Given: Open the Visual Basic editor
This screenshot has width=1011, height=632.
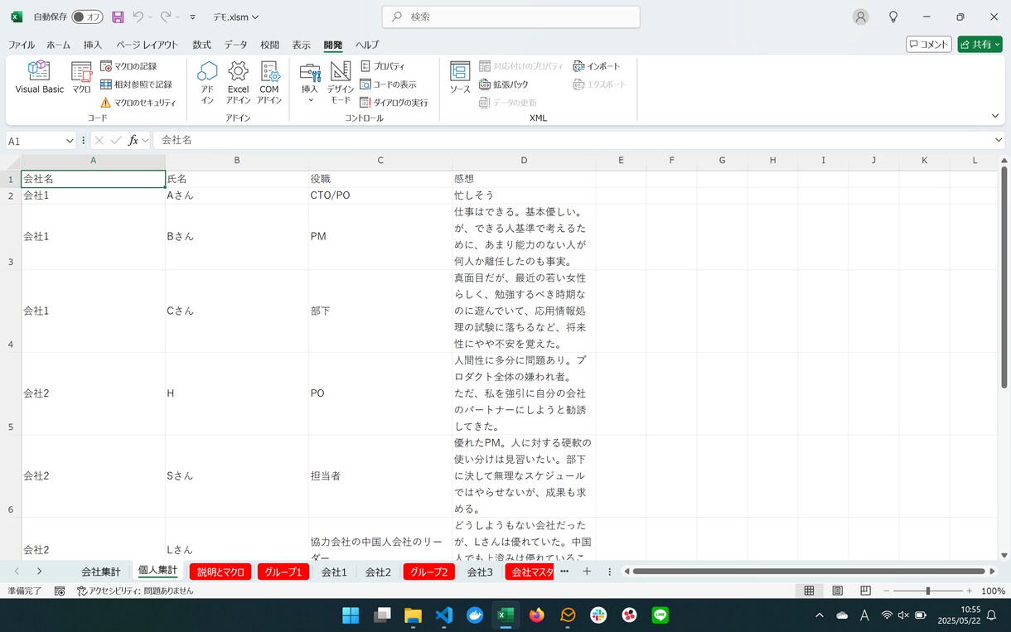Looking at the screenshot, I should (x=39, y=77).
